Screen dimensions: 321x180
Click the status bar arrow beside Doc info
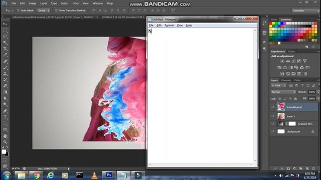point(69,169)
